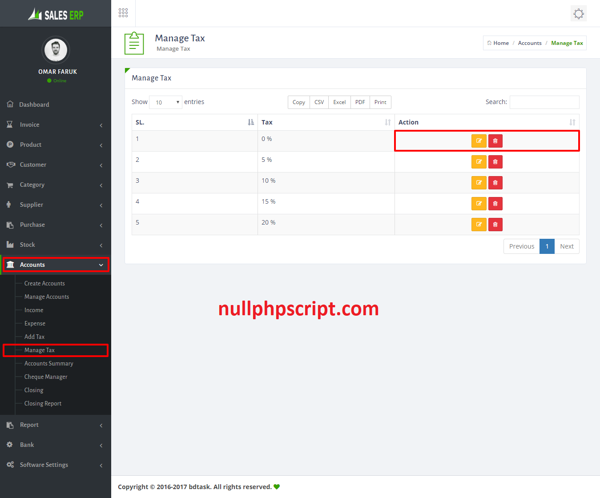Sort the table by Tax column
The image size is (600, 498).
point(387,122)
